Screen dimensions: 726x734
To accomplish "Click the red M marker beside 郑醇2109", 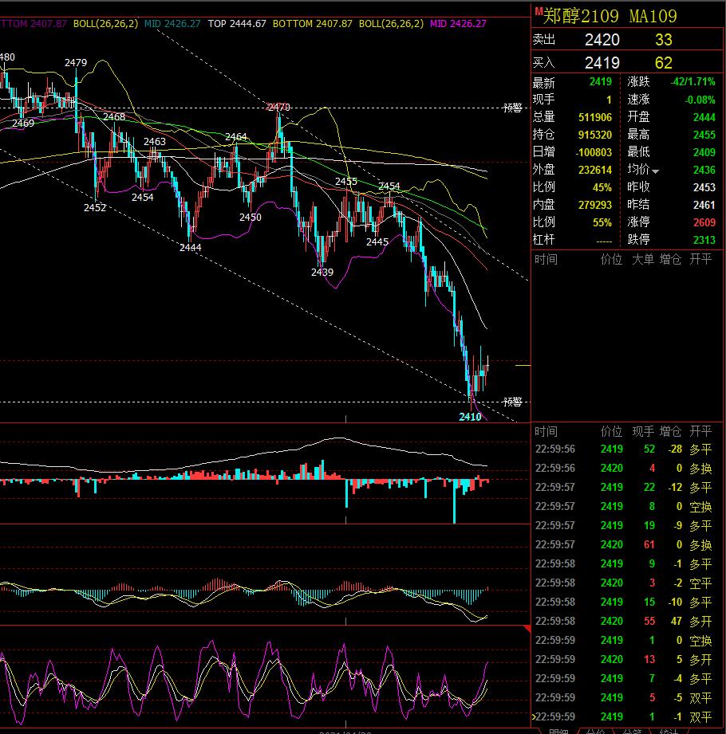I will (x=538, y=11).
